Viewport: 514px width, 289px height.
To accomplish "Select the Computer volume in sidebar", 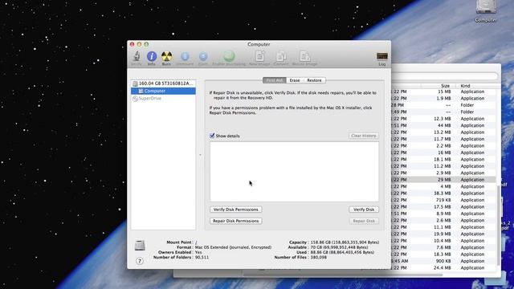I will [x=163, y=91].
